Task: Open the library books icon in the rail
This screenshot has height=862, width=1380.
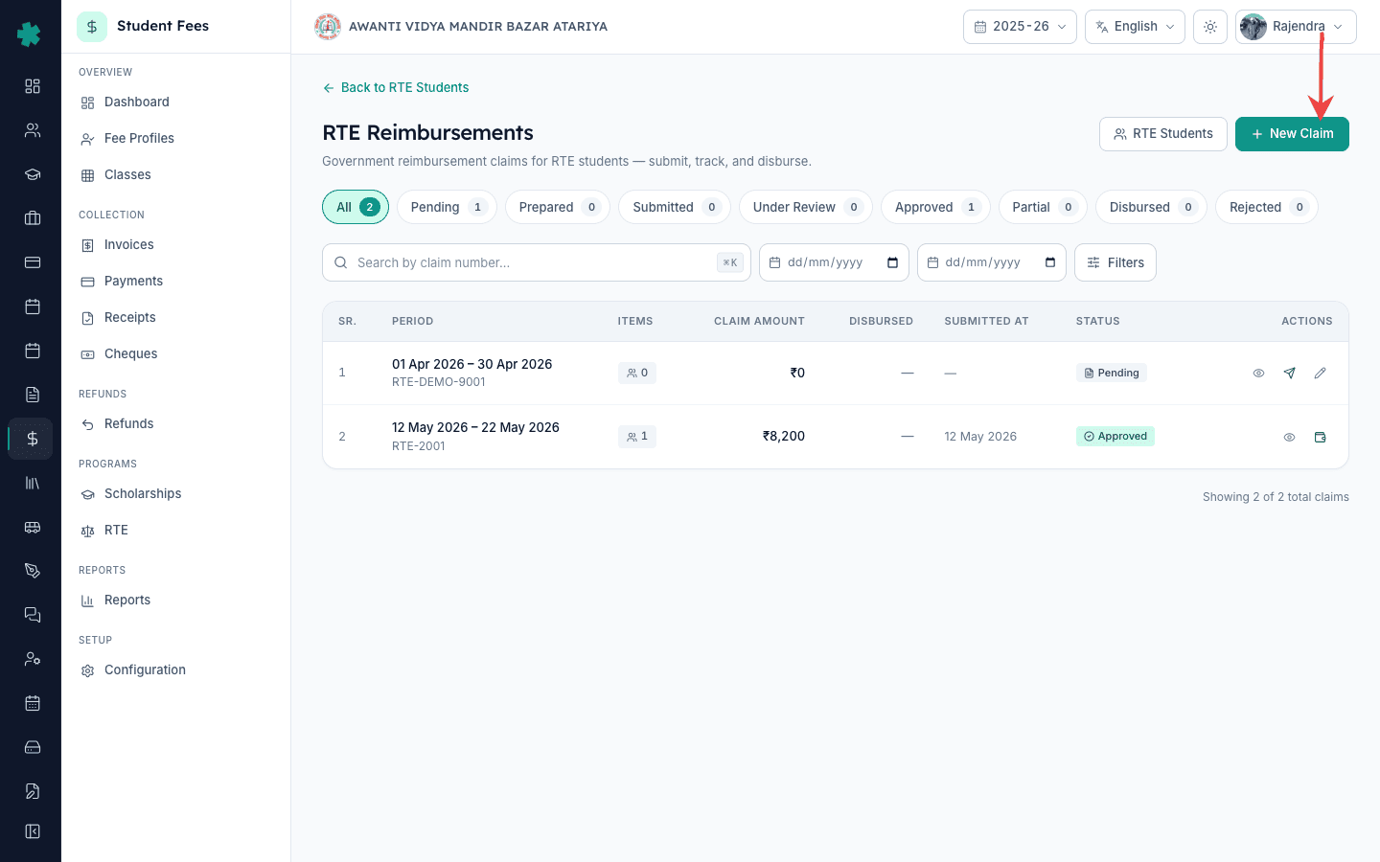Action: 33,483
